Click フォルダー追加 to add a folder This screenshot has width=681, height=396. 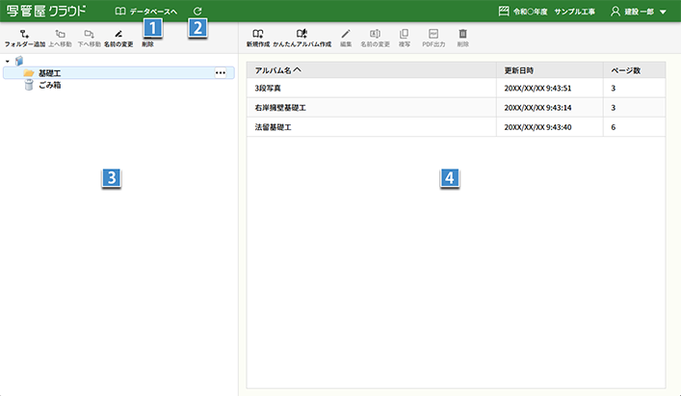tap(25, 39)
